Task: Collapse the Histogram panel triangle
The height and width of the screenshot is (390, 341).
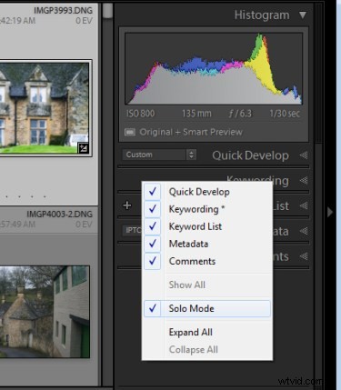Action: pyautogui.click(x=303, y=15)
